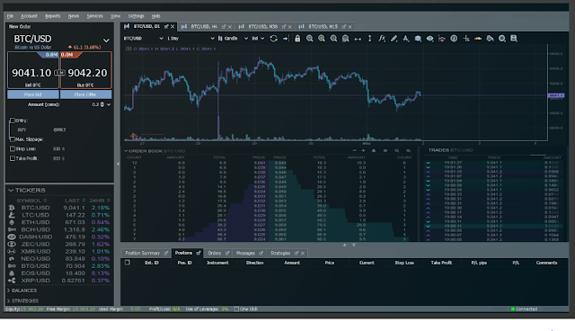
Task: Switch to the BTC/USD, H4 chart tab
Action: coord(204,26)
